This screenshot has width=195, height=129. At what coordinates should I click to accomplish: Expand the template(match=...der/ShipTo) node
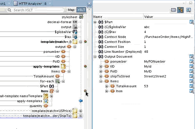80,116
